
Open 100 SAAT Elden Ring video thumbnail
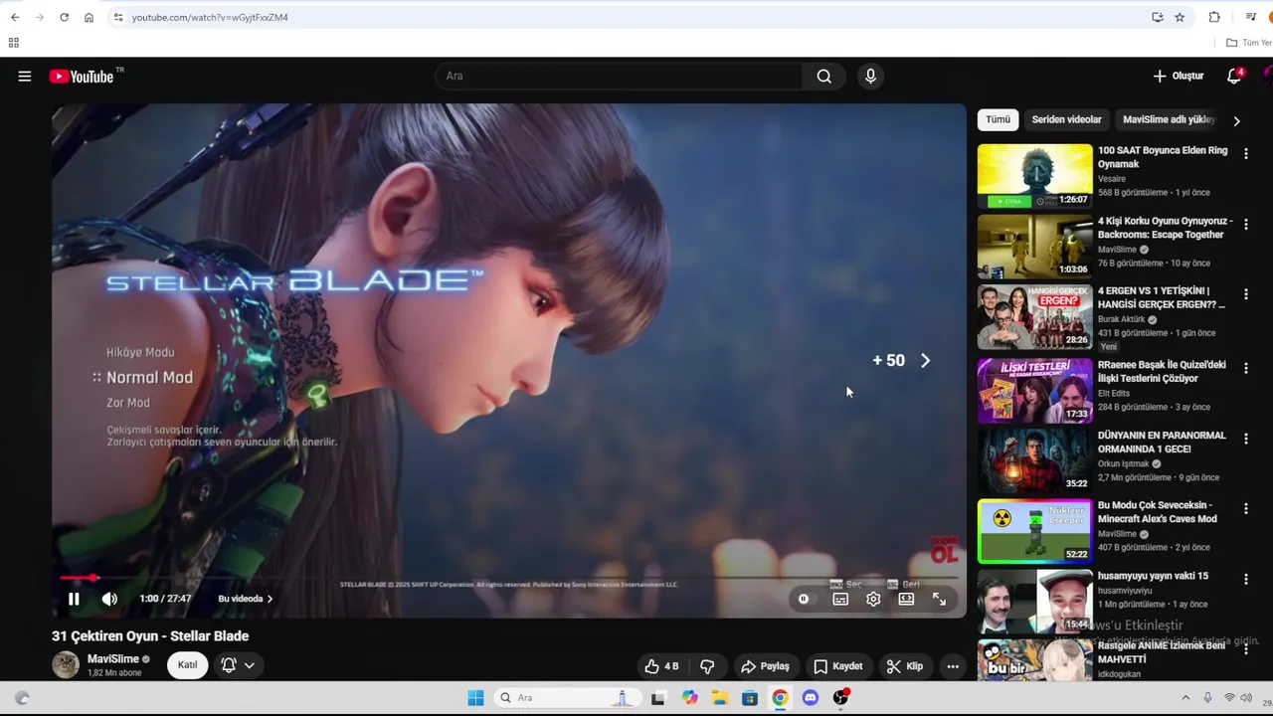coord(1034,176)
